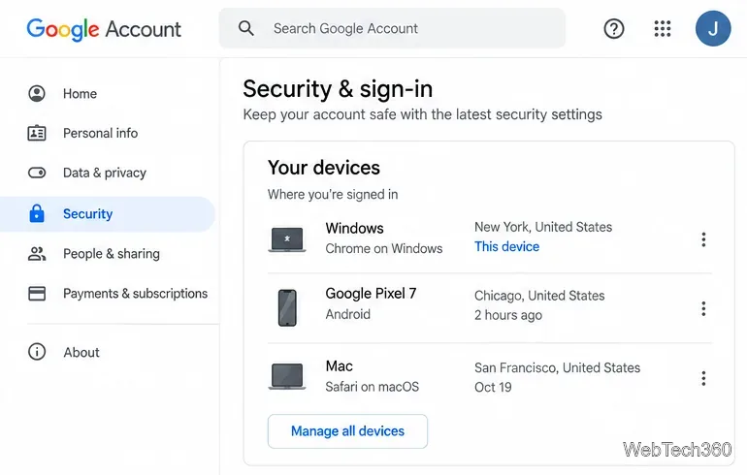Screen dimensions: 747x475
Task: Click the People & sharing icon
Action: (x=37, y=254)
